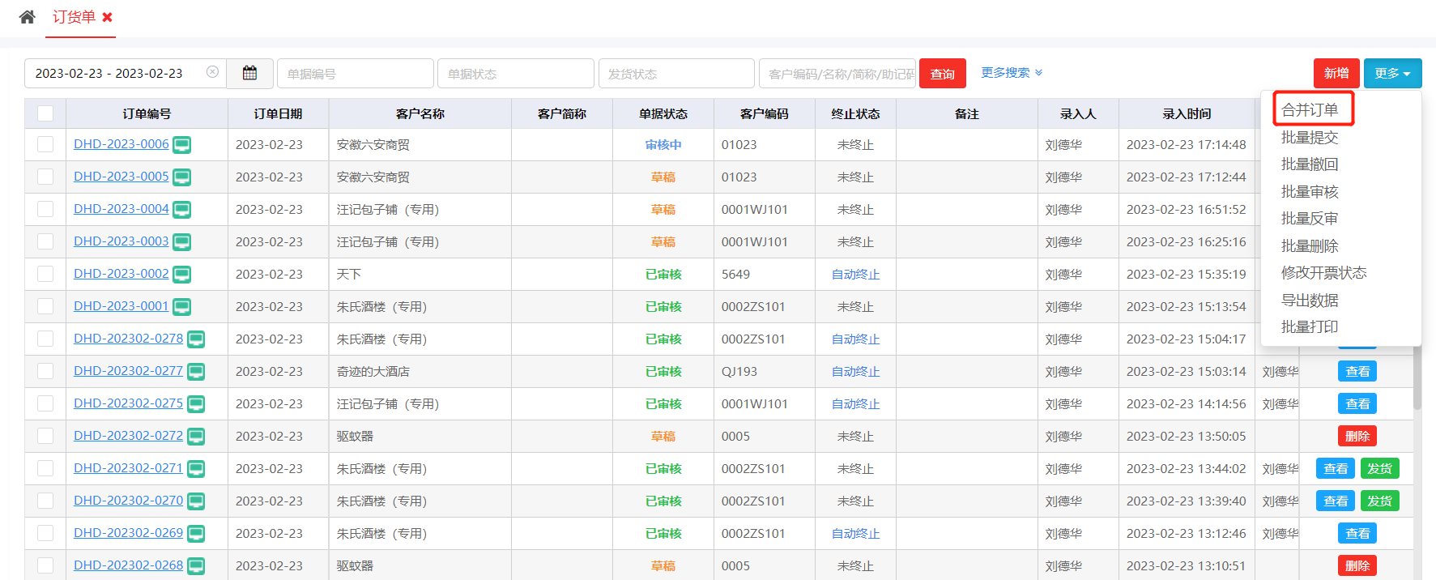Viewport: 1436px width, 580px height.
Task: Click customer name 奇迹的大酒店
Action: pos(373,372)
